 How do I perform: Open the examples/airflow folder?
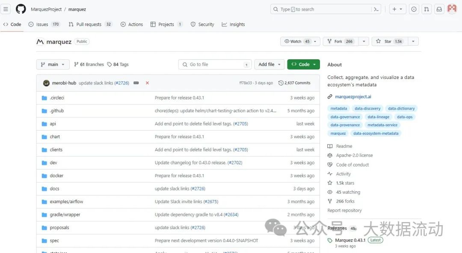point(66,201)
